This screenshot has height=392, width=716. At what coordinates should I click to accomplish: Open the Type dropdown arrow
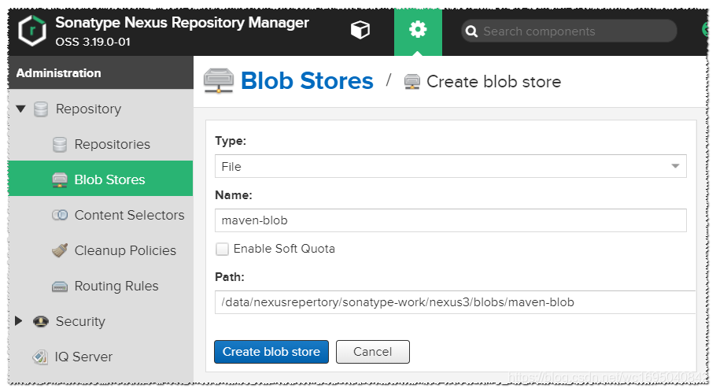[x=675, y=166]
